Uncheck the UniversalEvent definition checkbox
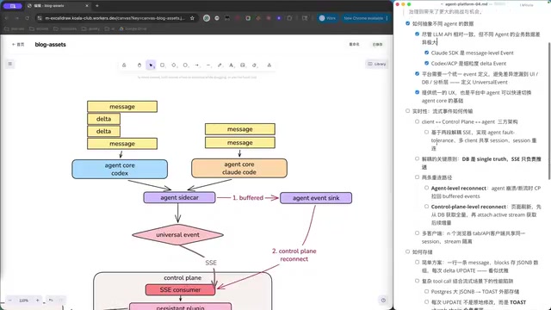 tap(417, 74)
